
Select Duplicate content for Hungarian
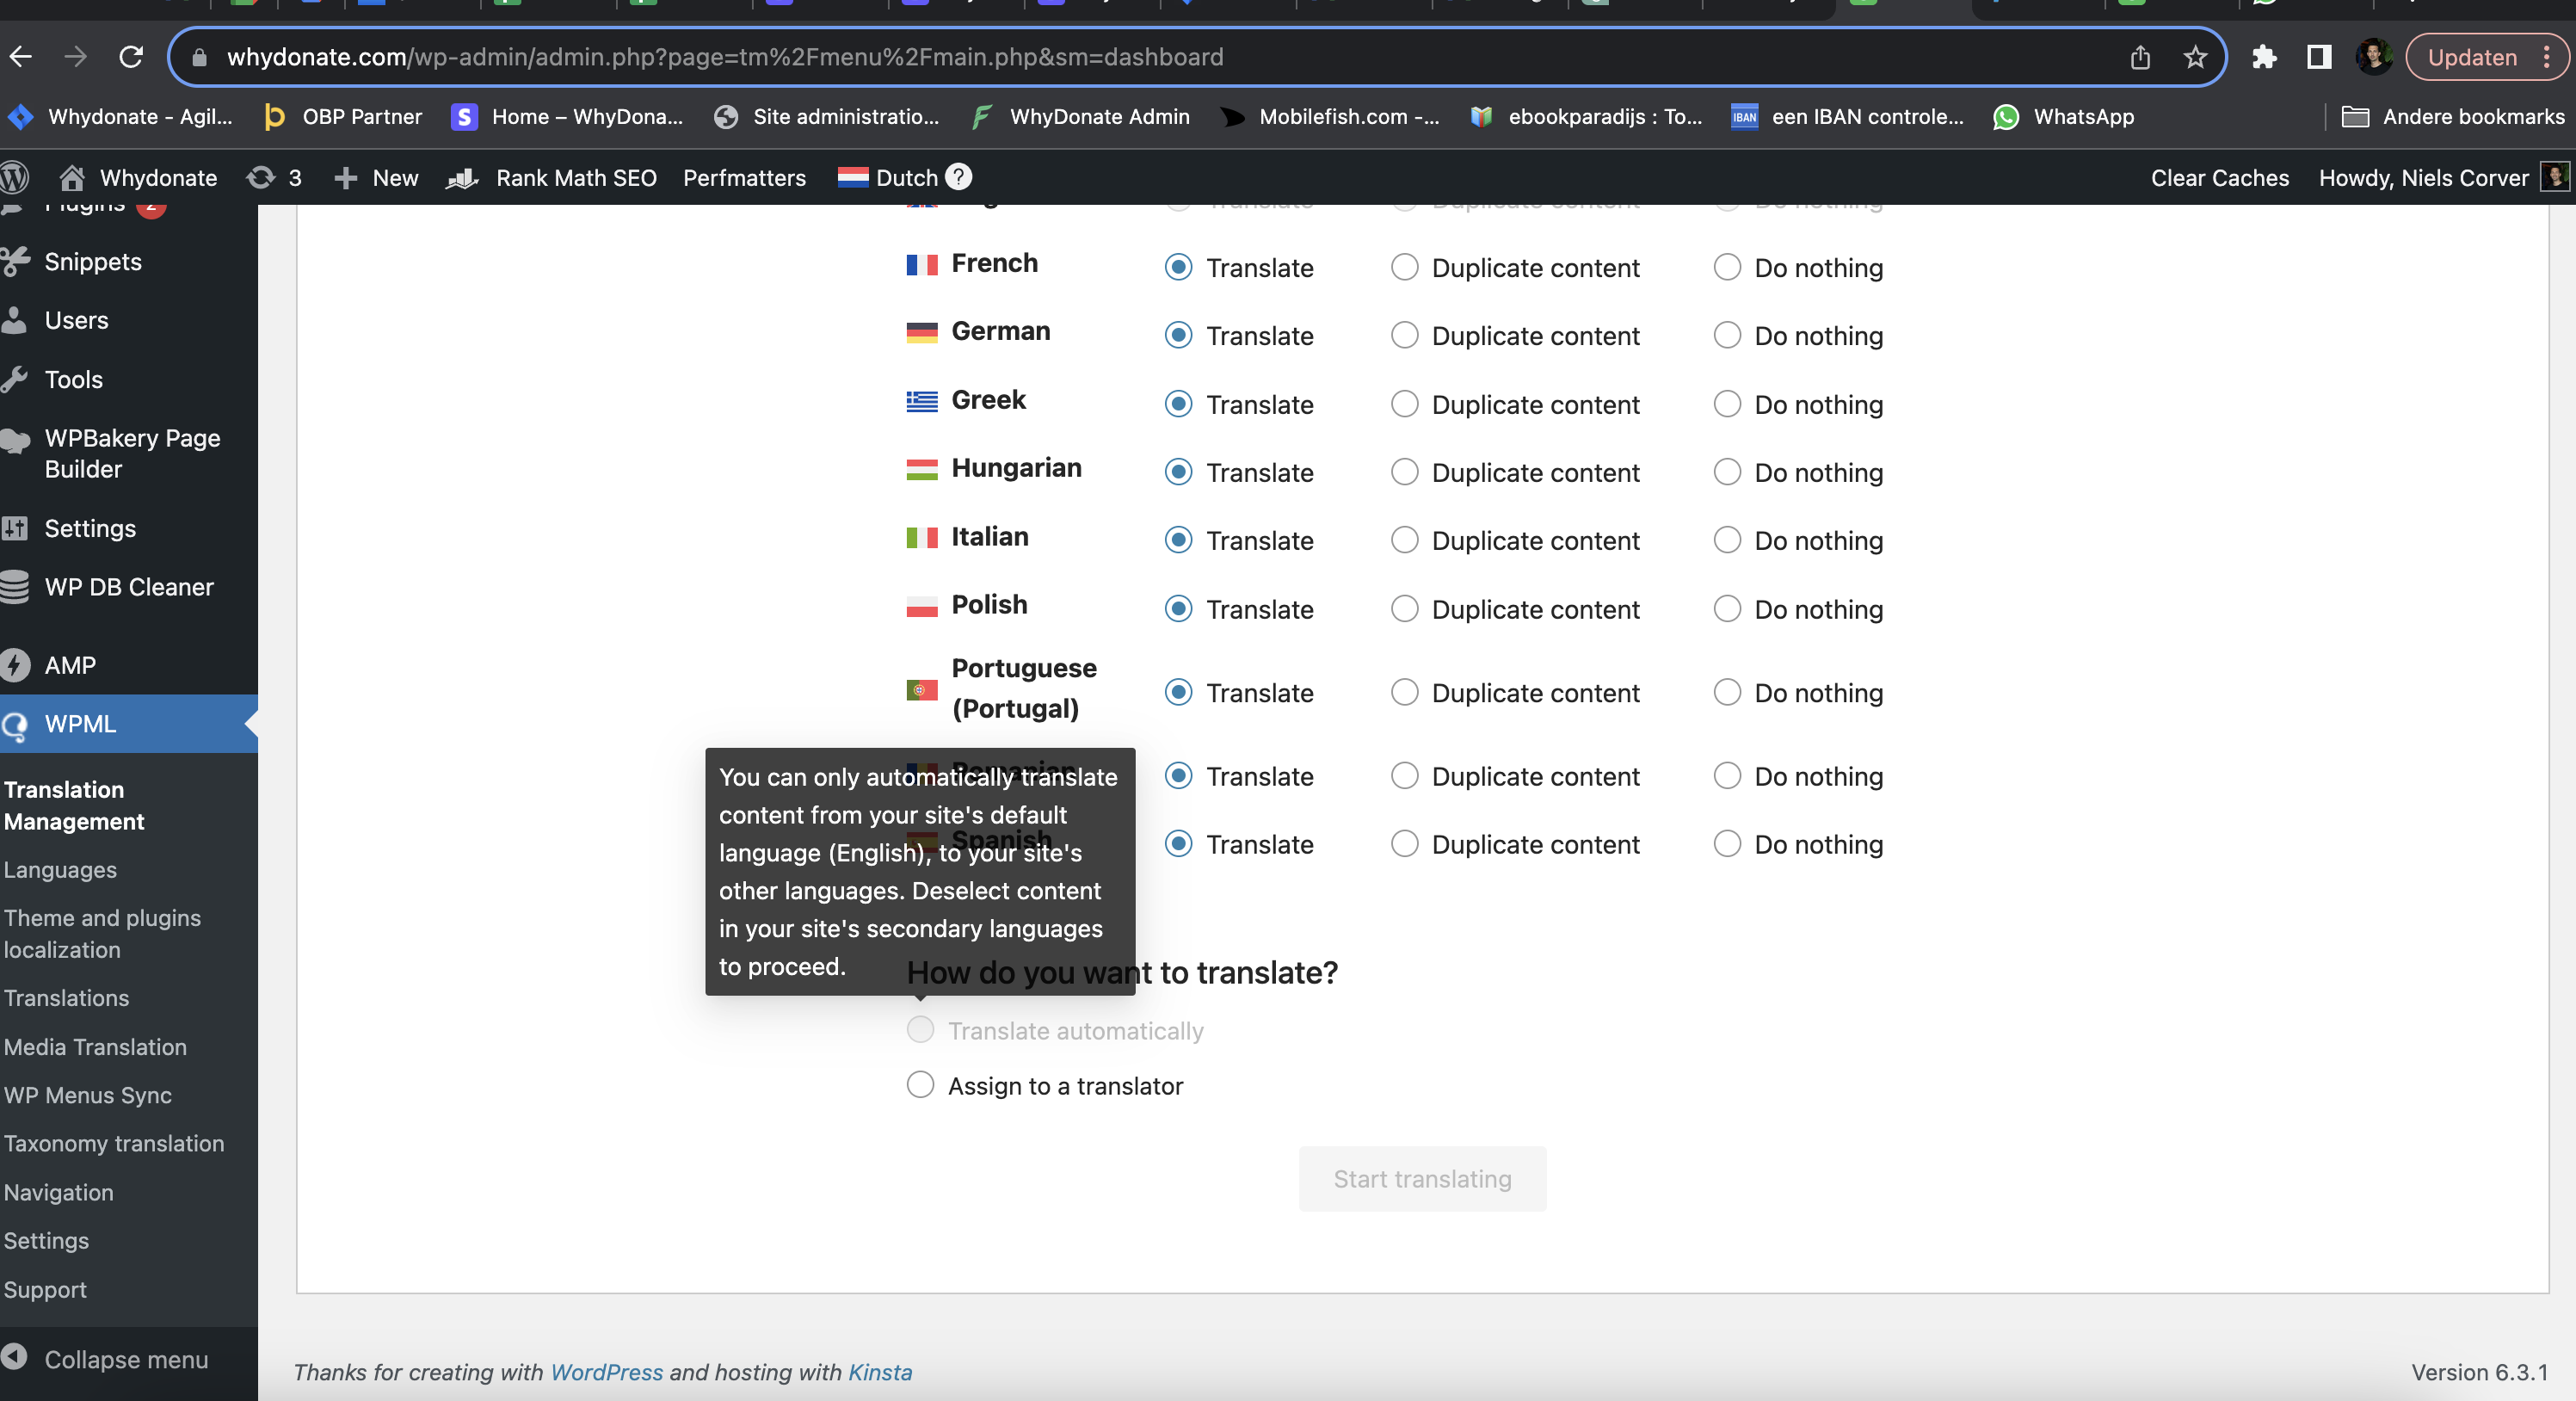pos(1405,472)
